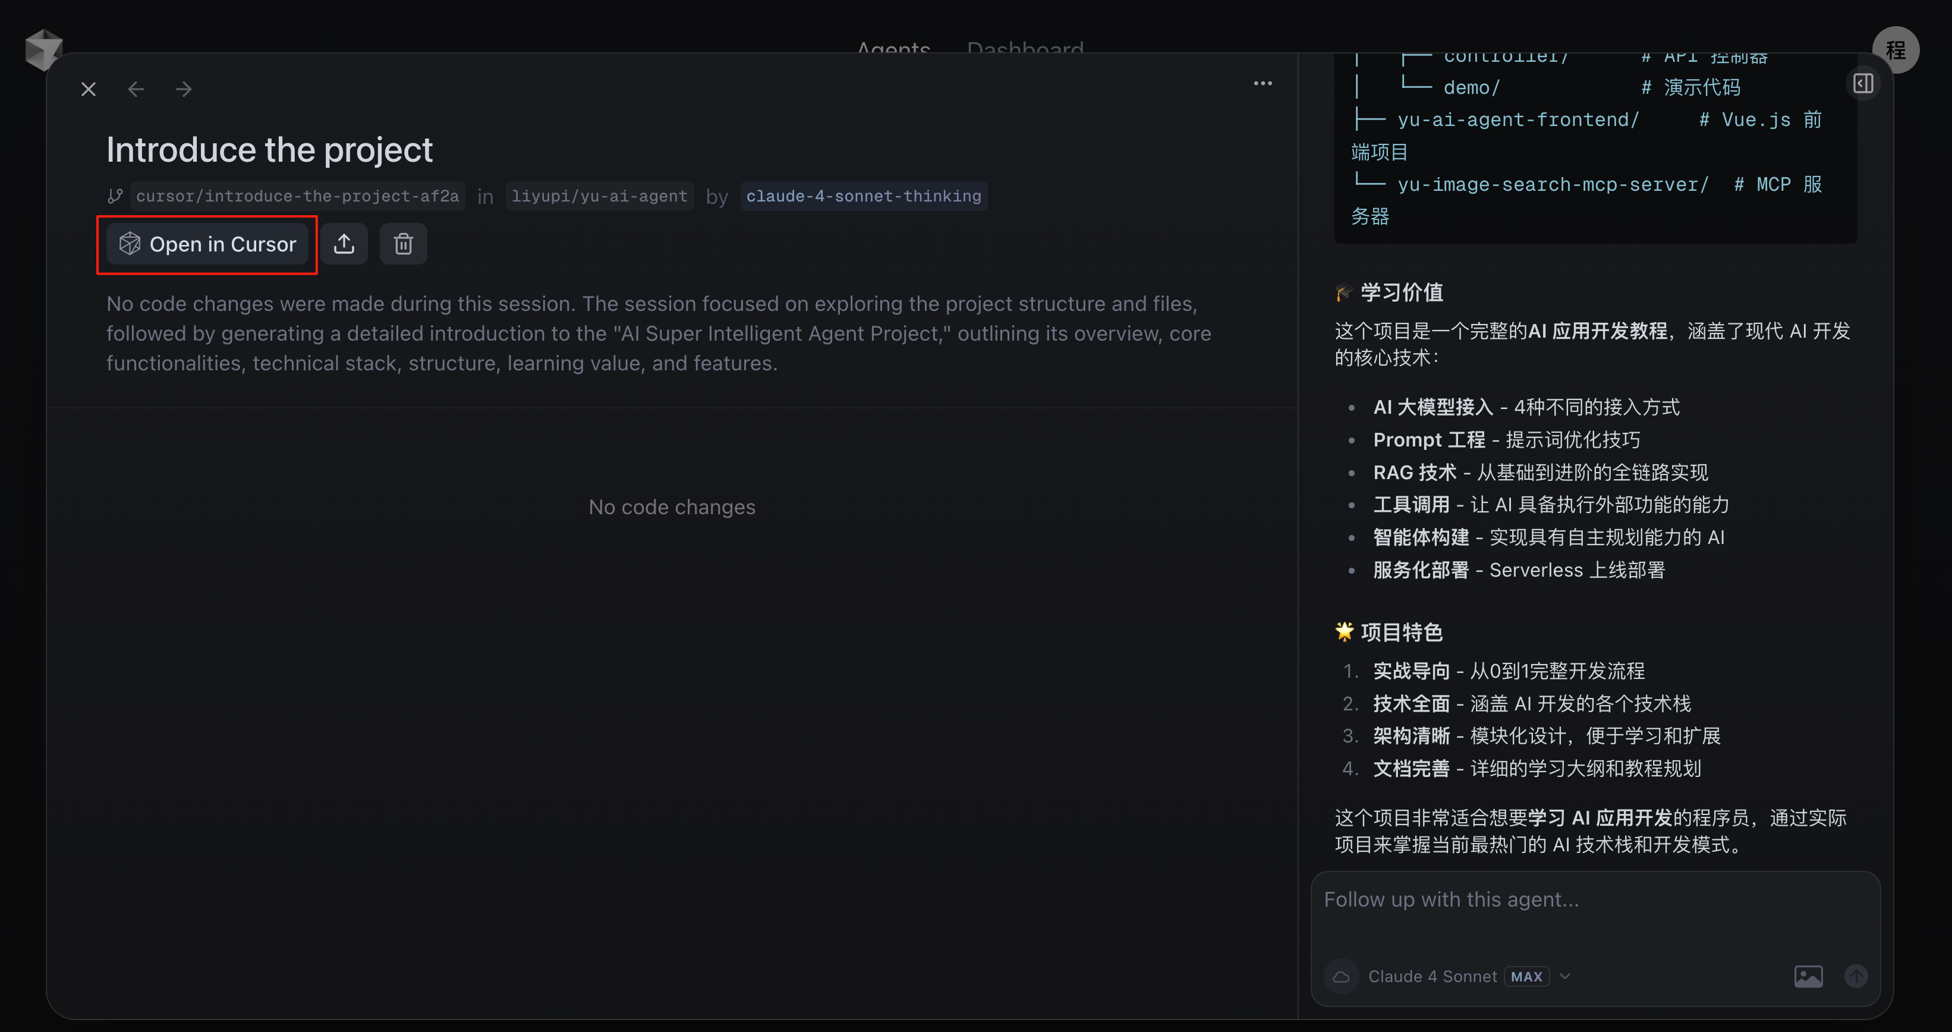Click the claude-4-sonnet-thinking model tag
Screen dimensions: 1952x1032
click(863, 196)
